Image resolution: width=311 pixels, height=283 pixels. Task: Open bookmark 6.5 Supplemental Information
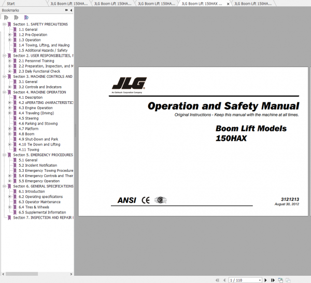(43, 212)
